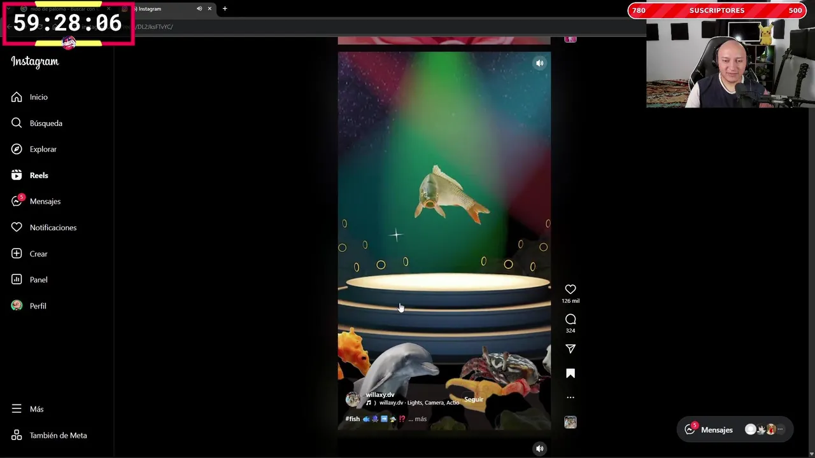The width and height of the screenshot is (815, 458).
Task: Open the Búsqueda search icon
Action: (17, 123)
